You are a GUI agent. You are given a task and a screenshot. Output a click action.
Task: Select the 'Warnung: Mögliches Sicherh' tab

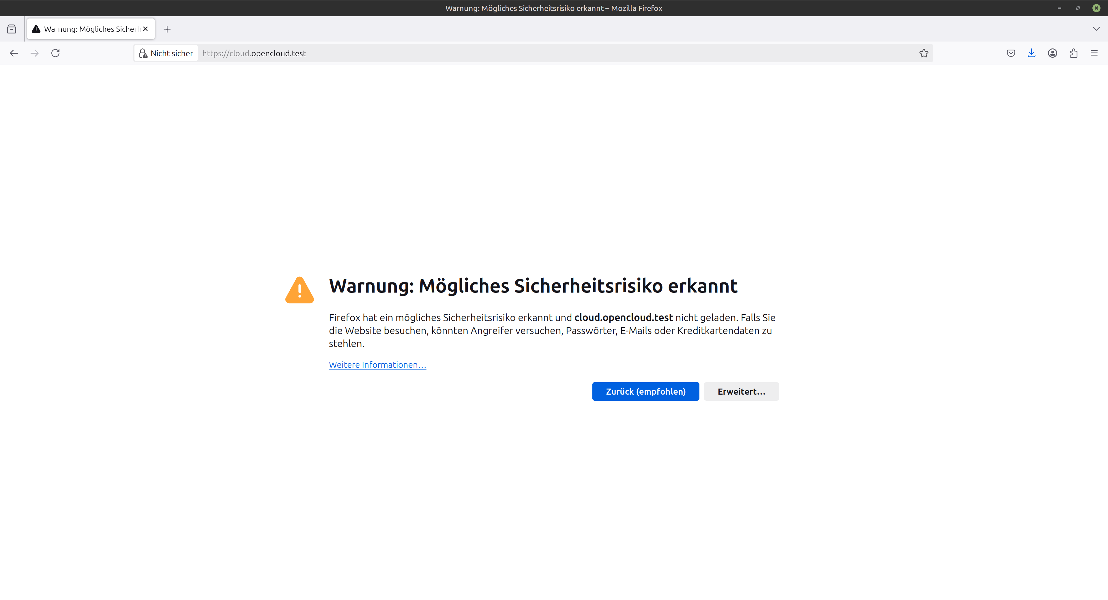click(91, 29)
